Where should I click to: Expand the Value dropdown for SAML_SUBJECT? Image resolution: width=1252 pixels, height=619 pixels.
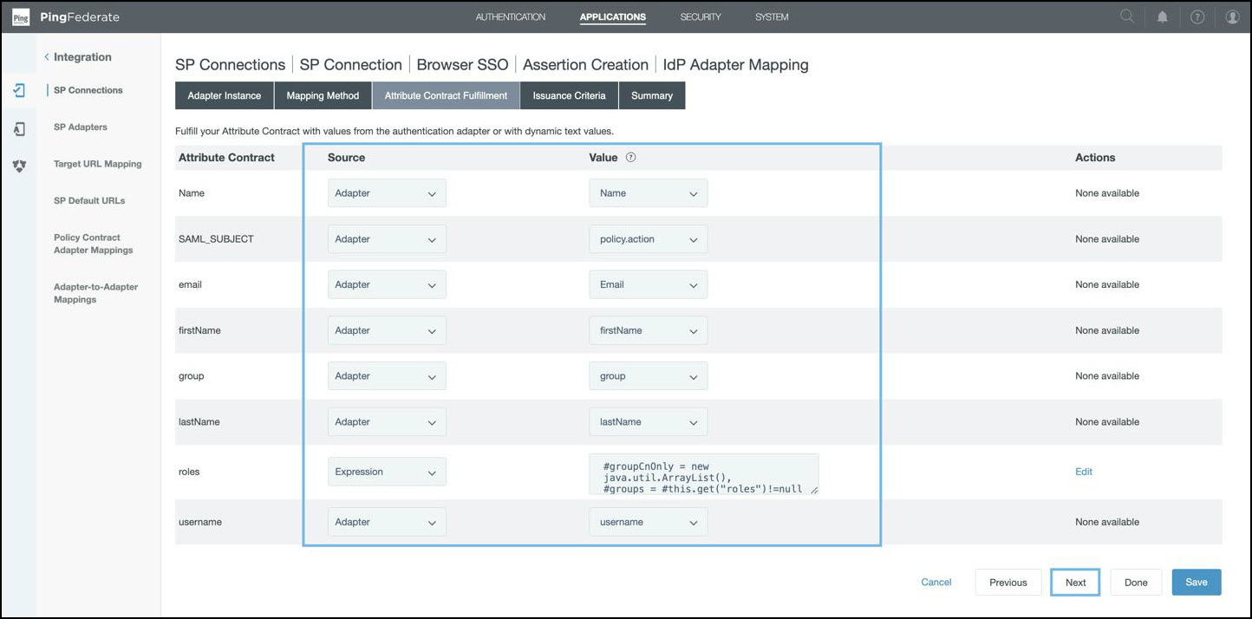pyautogui.click(x=648, y=239)
